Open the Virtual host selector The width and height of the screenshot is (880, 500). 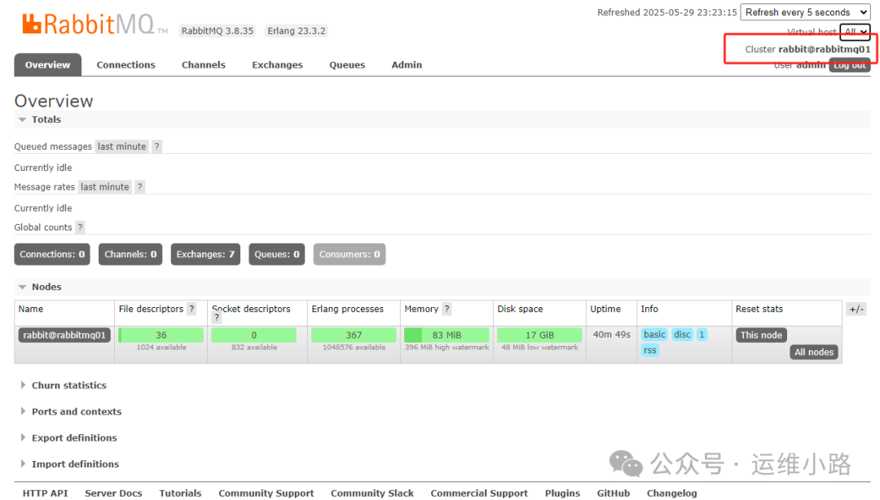tap(856, 32)
